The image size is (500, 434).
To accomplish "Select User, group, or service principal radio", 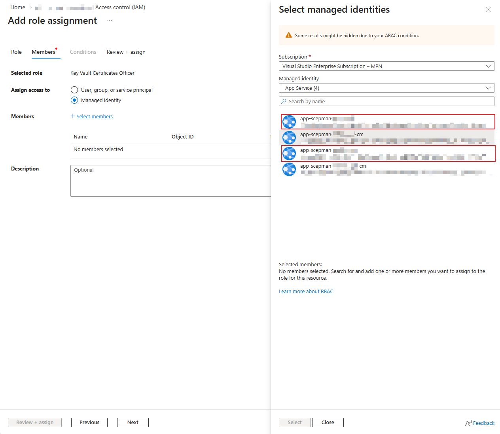I will 74,90.
